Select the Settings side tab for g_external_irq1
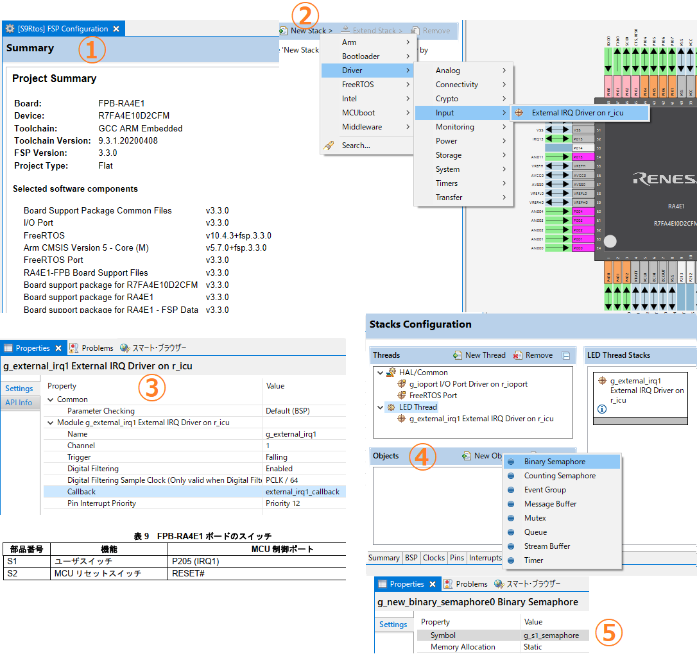Screen dimensions: 697x654 (19, 389)
